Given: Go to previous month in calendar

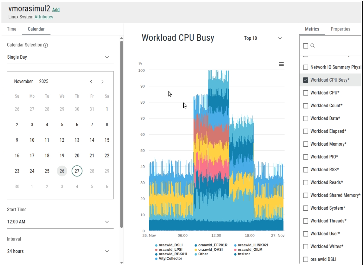Looking at the screenshot, I should [91, 82].
